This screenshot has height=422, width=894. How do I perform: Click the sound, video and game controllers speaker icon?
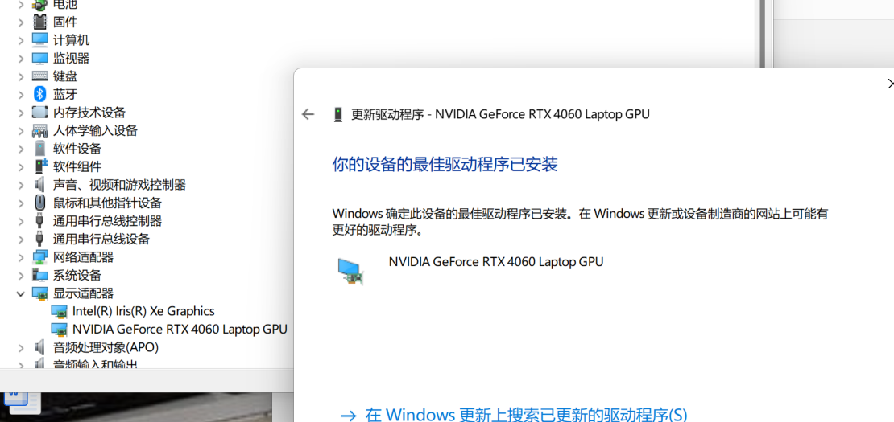[40, 184]
